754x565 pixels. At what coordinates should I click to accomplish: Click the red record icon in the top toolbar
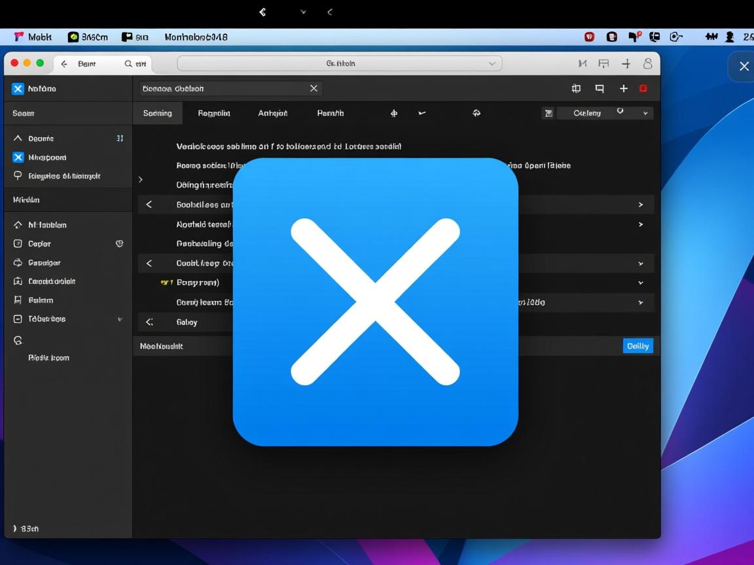[x=643, y=88]
